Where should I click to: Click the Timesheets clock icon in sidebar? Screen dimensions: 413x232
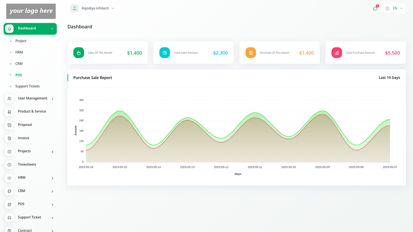point(9,165)
